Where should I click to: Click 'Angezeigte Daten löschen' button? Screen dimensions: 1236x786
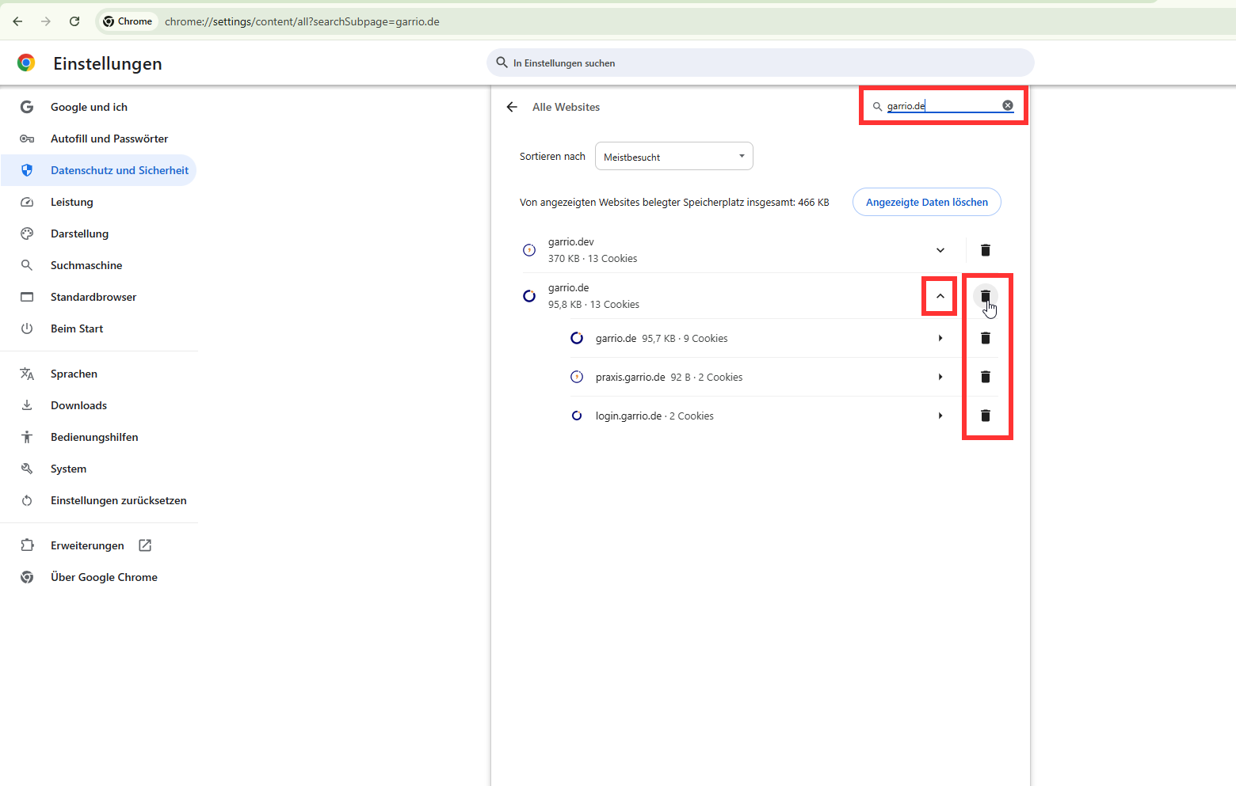[x=927, y=202]
